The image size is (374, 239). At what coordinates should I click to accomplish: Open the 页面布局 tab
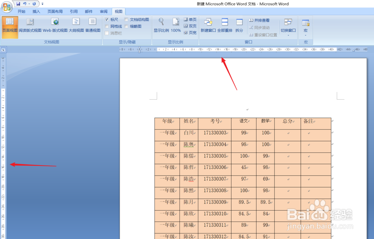(x=55, y=12)
